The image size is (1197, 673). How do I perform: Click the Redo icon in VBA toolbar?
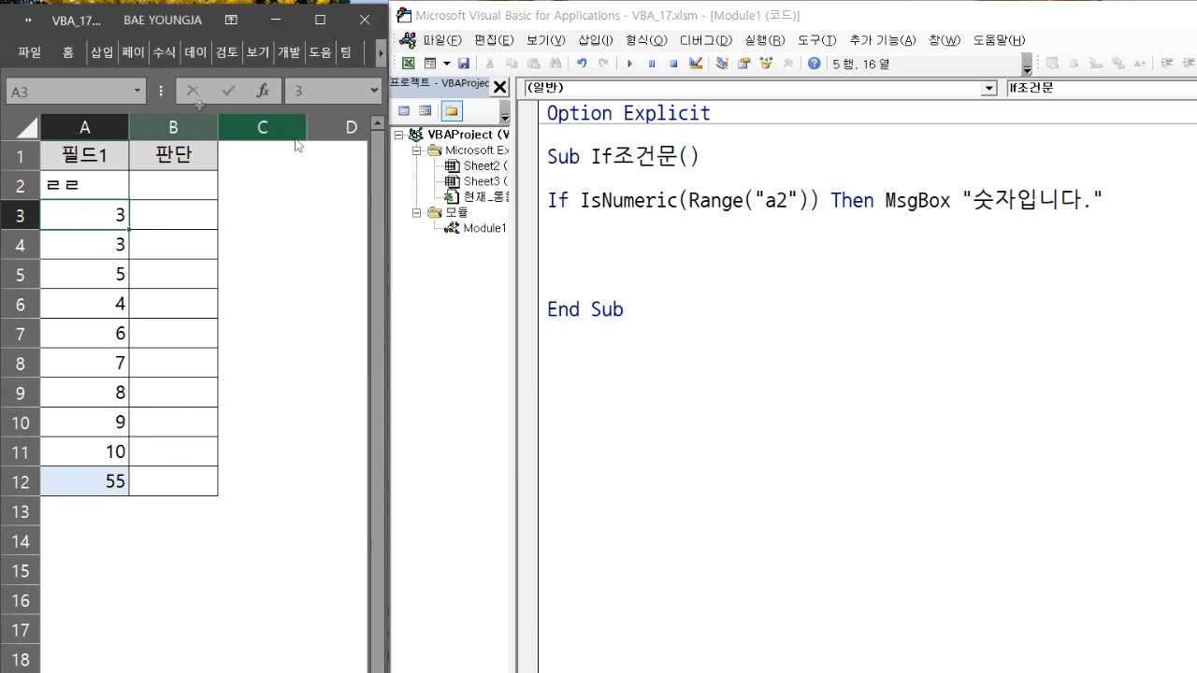pyautogui.click(x=603, y=64)
